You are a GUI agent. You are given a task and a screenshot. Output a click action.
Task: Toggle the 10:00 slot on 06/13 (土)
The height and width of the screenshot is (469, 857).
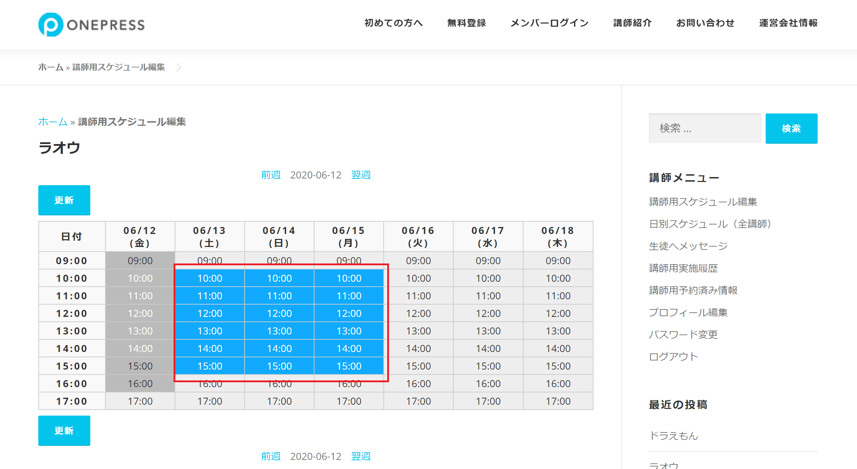click(210, 278)
